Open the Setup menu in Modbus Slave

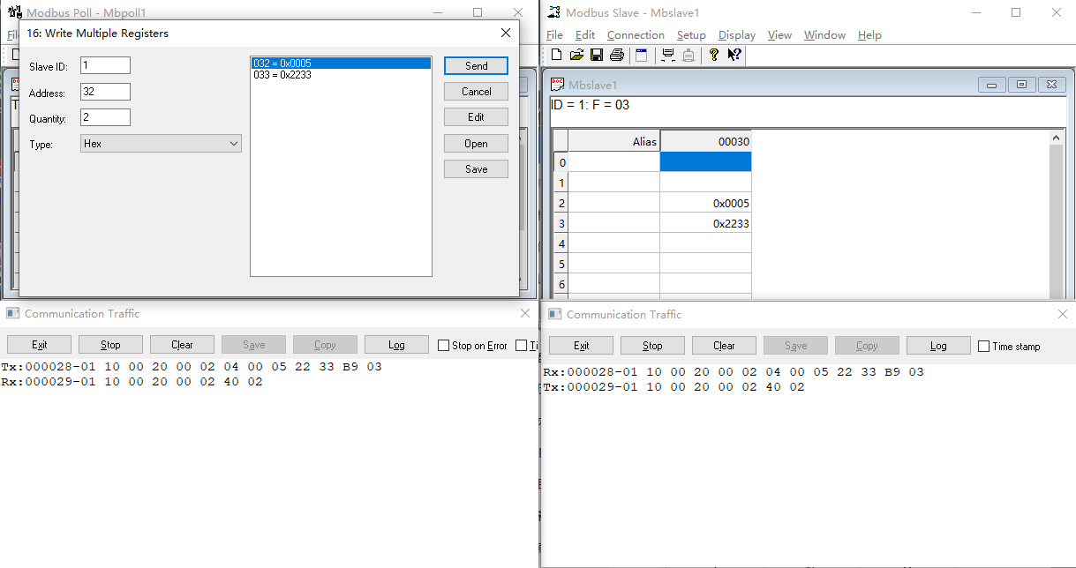coord(691,35)
